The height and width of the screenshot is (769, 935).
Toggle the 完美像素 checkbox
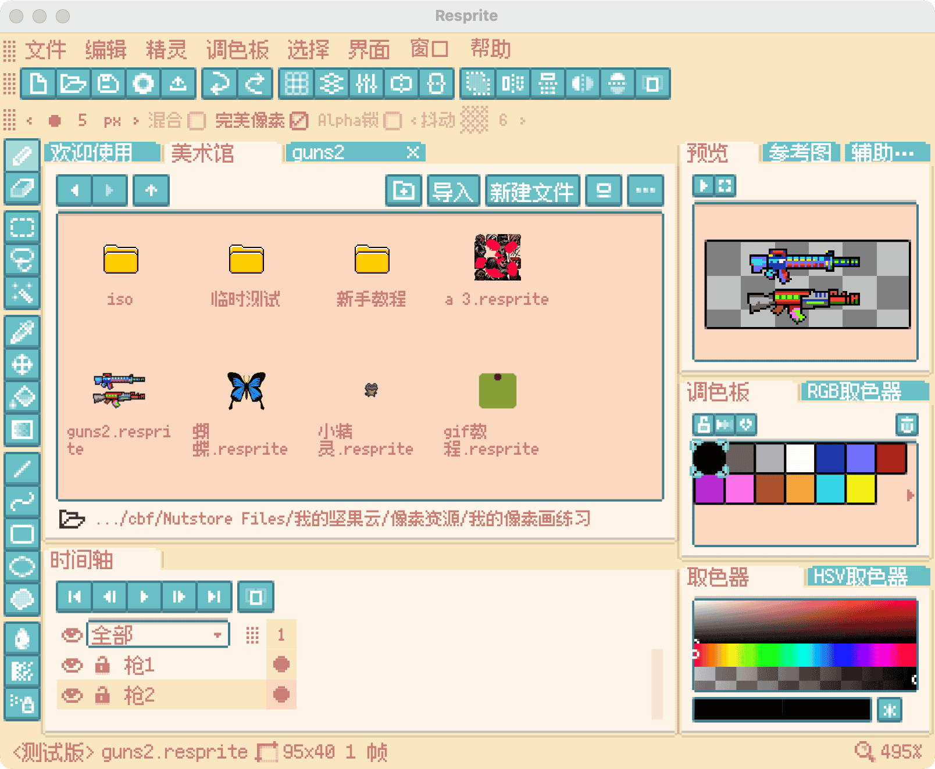[x=299, y=121]
